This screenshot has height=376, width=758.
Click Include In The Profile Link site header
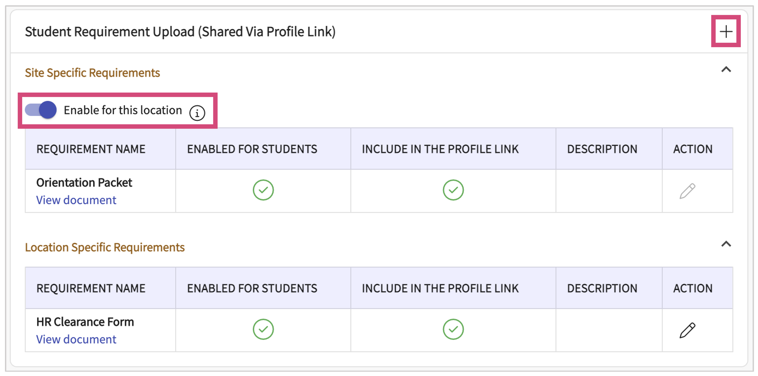(440, 149)
